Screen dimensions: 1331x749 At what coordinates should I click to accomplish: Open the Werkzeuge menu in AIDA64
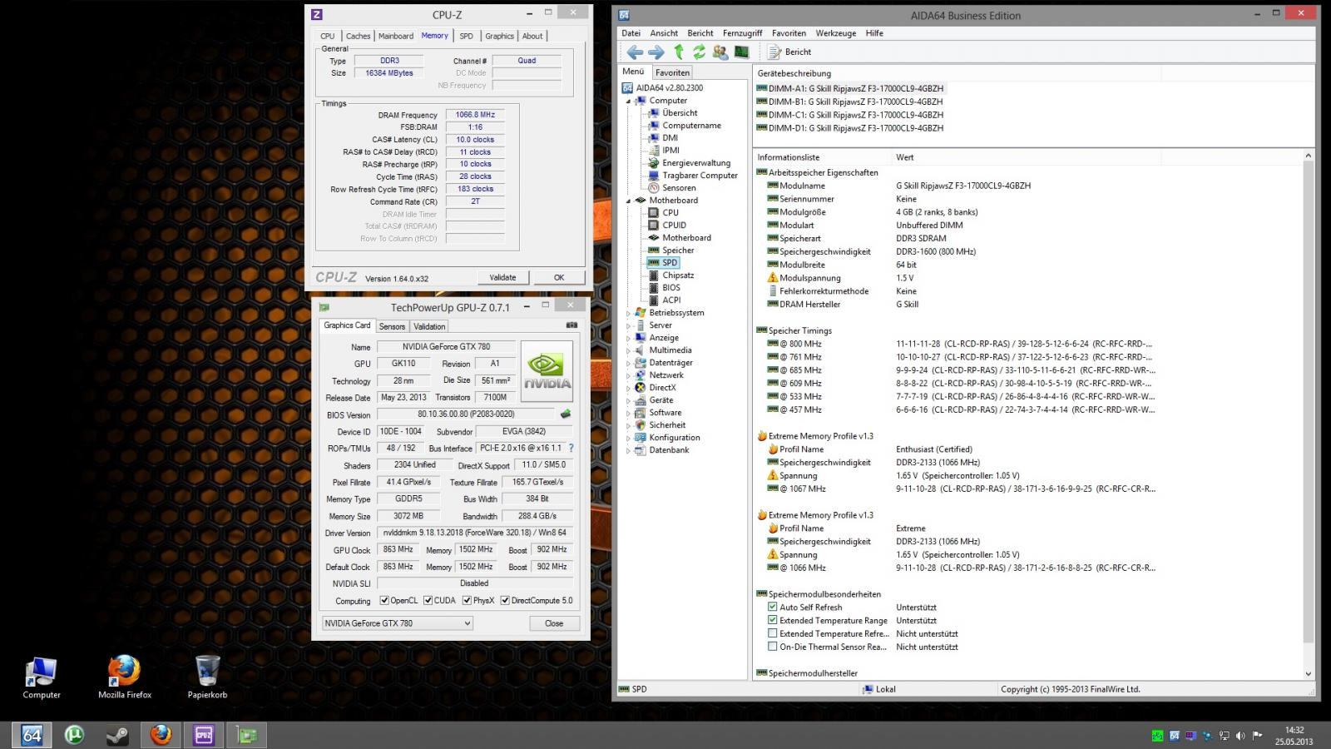pyautogui.click(x=836, y=33)
